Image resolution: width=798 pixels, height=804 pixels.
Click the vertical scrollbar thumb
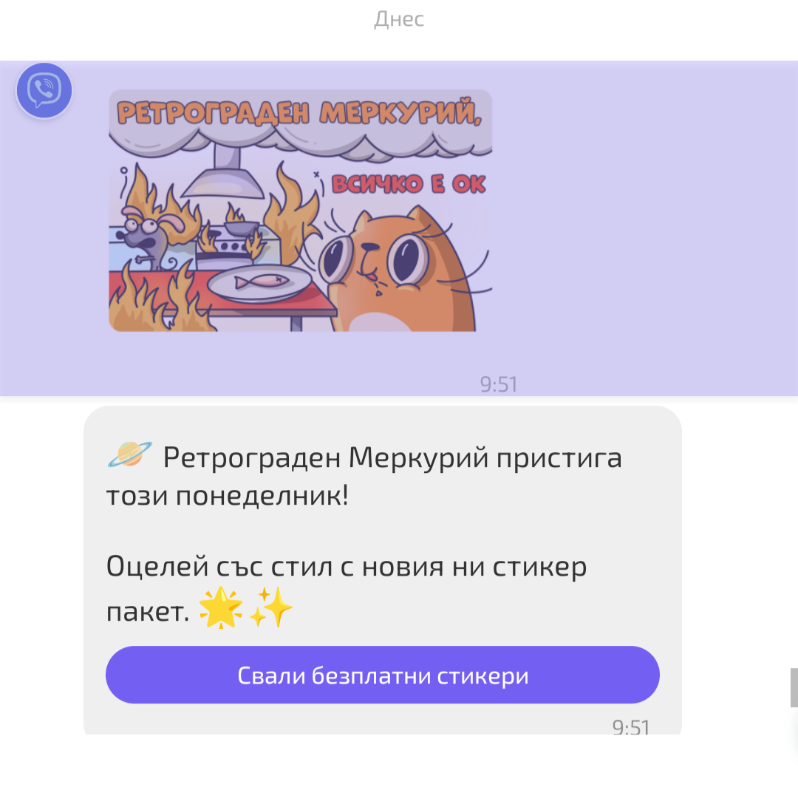click(794, 687)
